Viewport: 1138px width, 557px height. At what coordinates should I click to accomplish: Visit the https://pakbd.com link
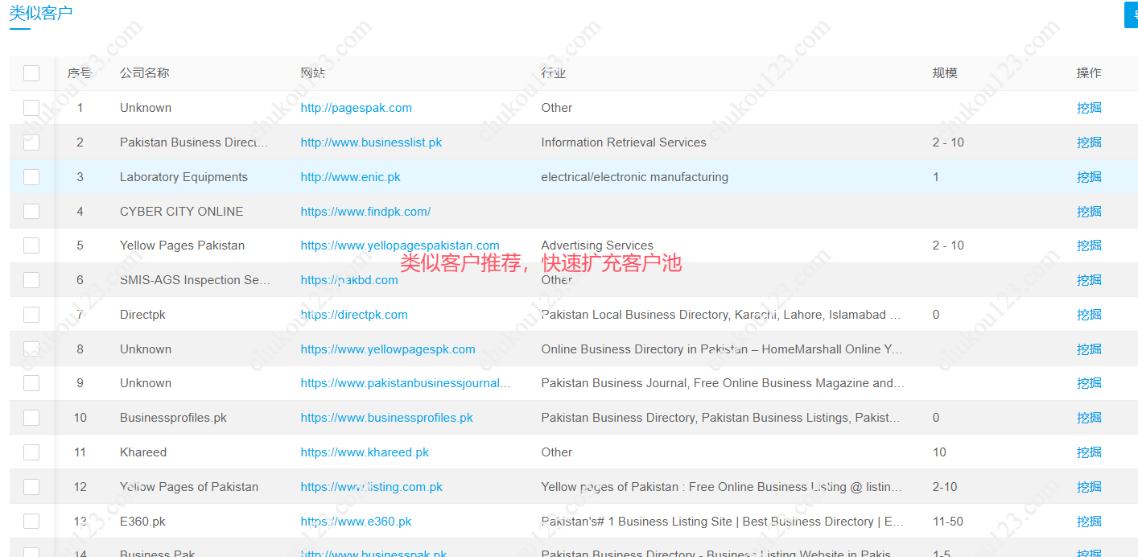coord(349,280)
